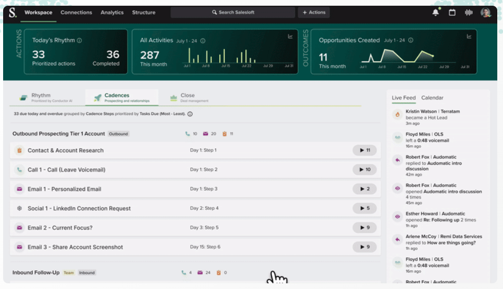
Task: Run the 2 tasks for Email 1 step
Action: [x=364, y=189]
